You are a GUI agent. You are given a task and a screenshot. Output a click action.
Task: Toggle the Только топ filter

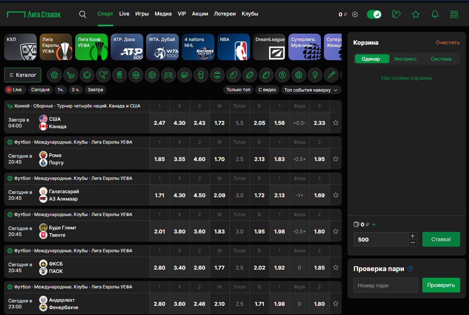pyautogui.click(x=239, y=90)
